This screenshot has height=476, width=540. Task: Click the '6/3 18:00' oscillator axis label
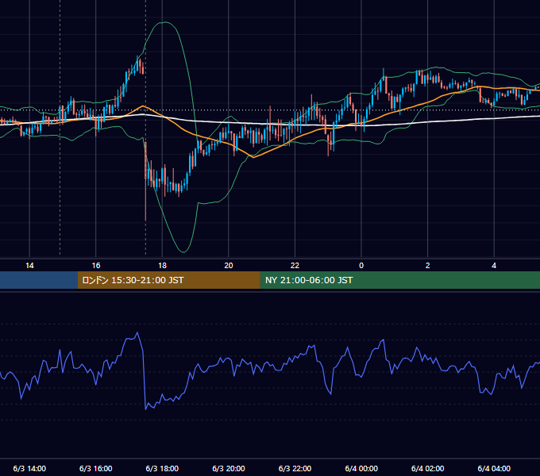[162, 468]
